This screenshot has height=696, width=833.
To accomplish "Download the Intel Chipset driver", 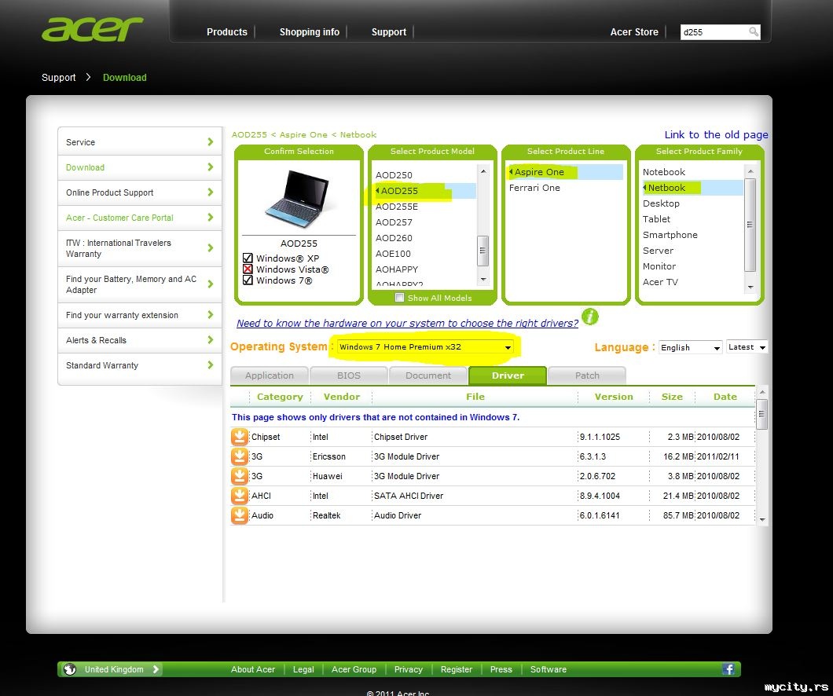I will [x=240, y=437].
